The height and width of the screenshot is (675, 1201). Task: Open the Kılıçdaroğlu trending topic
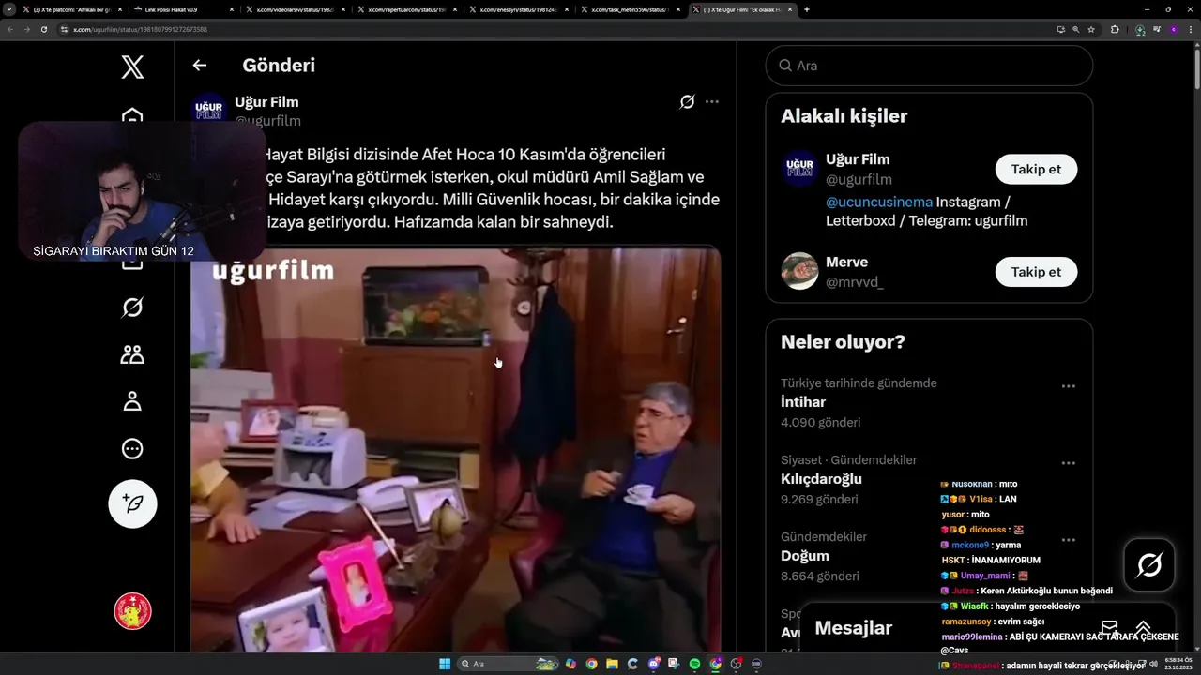click(x=821, y=478)
